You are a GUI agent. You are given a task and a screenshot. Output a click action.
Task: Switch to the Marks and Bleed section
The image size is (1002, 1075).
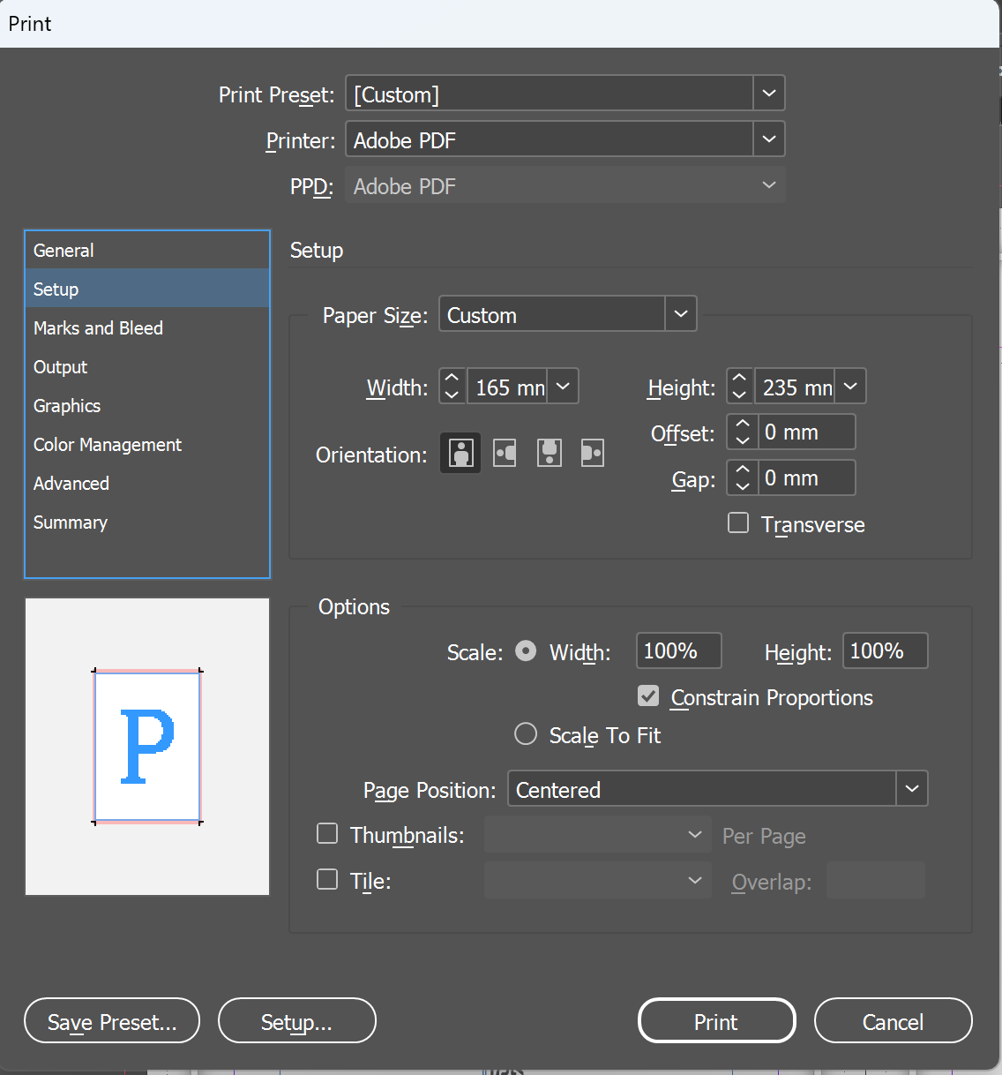(98, 328)
